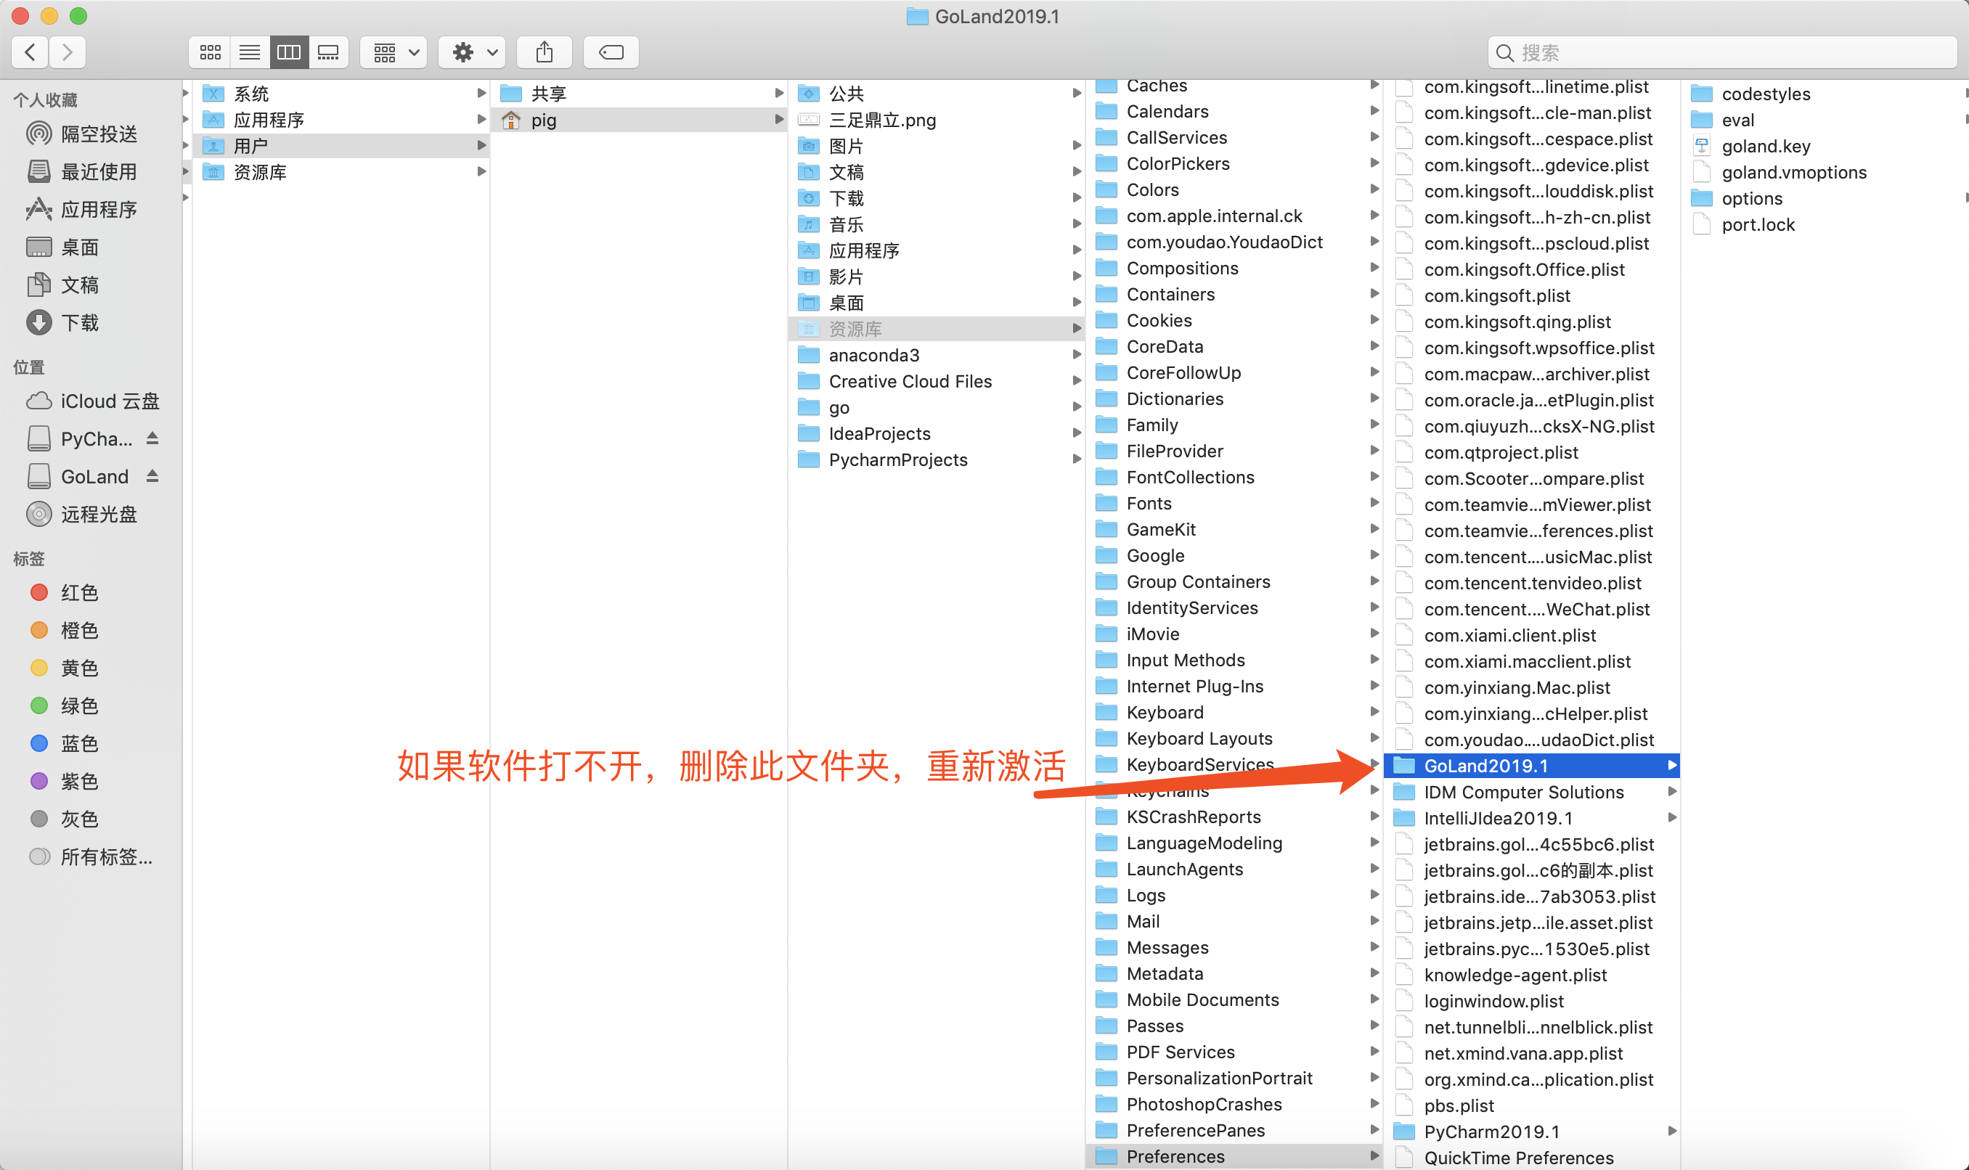Screen dimensions: 1969x1170
Task: Open the PyCharm2019.1 folder
Action: tap(1491, 1132)
